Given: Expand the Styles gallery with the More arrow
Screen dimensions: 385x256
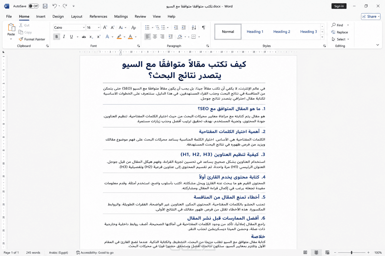Looking at the screenshot, I should click(322, 37).
